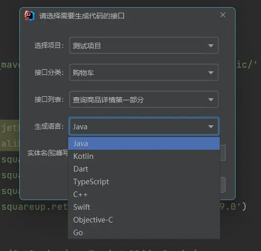Choose Dart as generation language
The width and height of the screenshot is (261, 251).
click(x=144, y=169)
